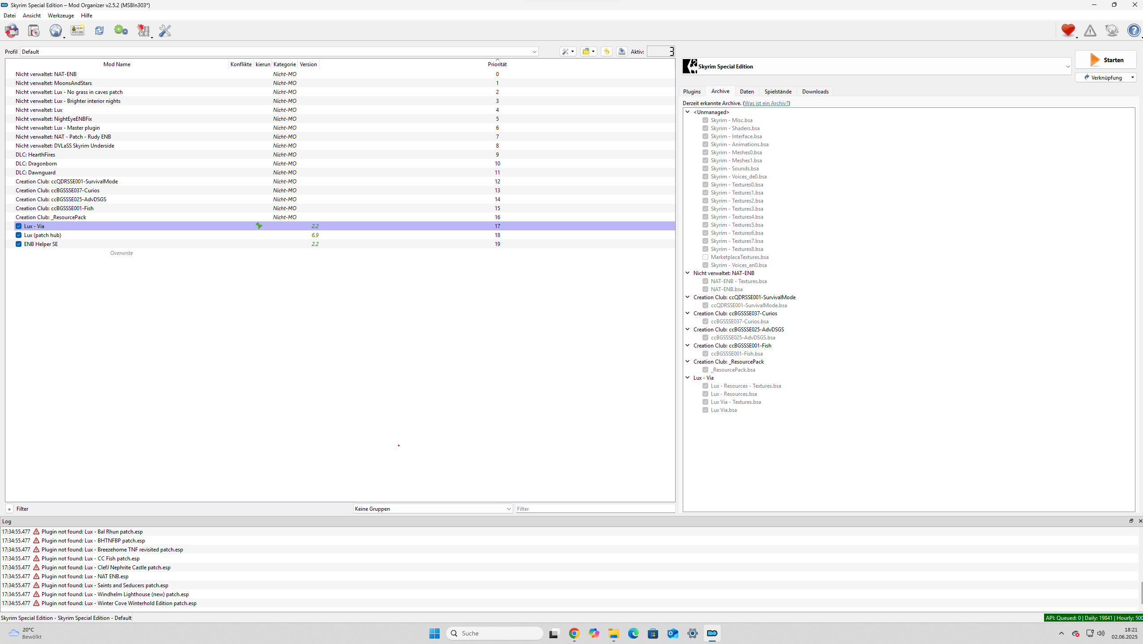Image resolution: width=1143 pixels, height=644 pixels.
Task: Open the Werkzeuge menu
Action: pyautogui.click(x=60, y=16)
